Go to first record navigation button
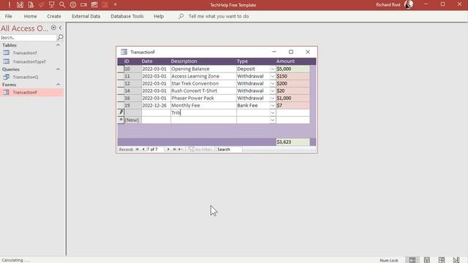The width and height of the screenshot is (468, 263). (137, 149)
